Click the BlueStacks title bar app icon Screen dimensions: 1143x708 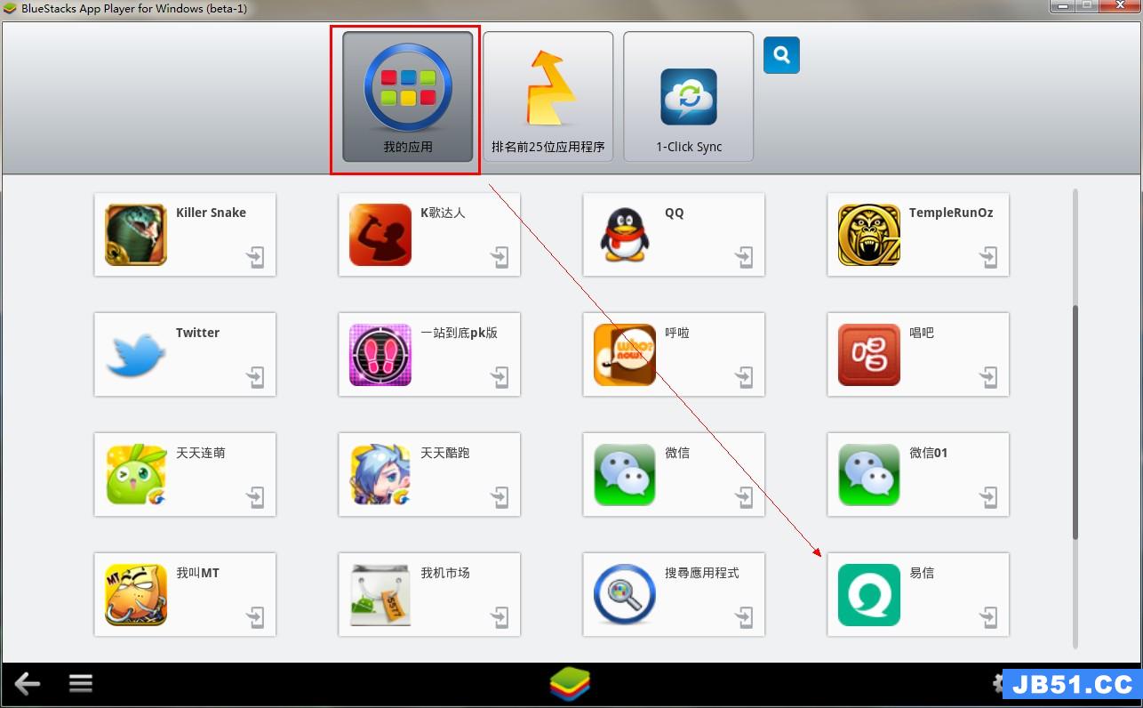[10, 9]
